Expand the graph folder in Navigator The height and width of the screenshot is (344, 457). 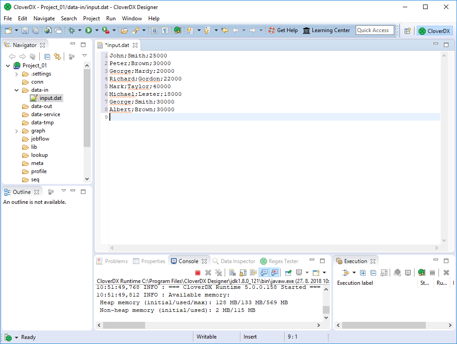(17, 131)
